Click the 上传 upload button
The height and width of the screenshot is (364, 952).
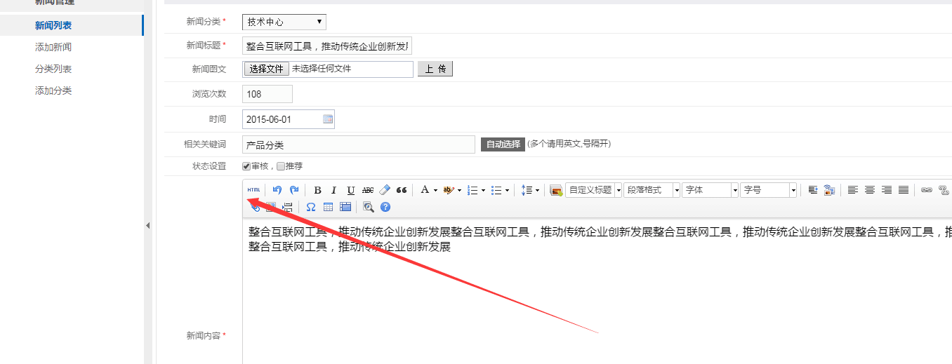pyautogui.click(x=435, y=69)
